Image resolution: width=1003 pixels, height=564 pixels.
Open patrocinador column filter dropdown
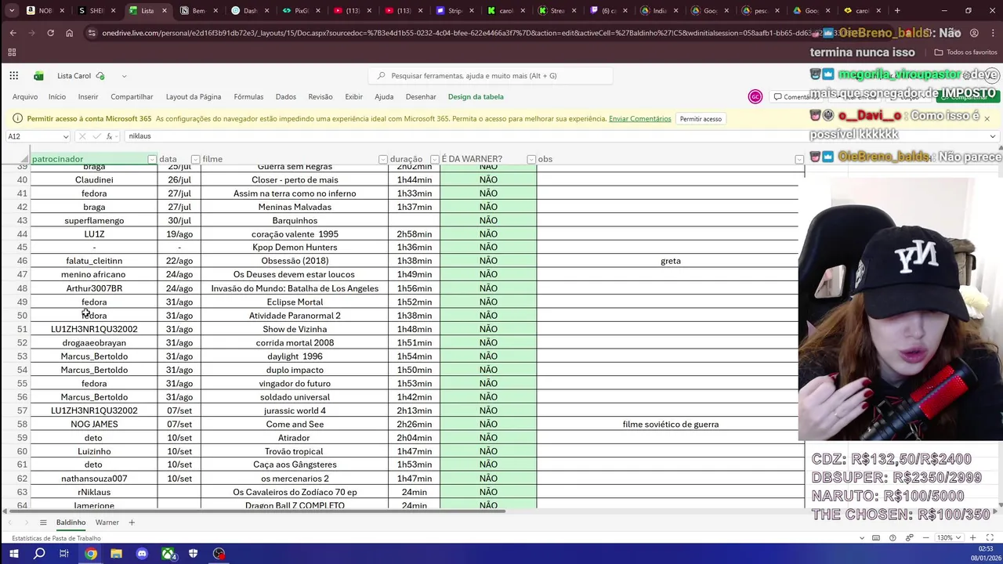pos(152,159)
